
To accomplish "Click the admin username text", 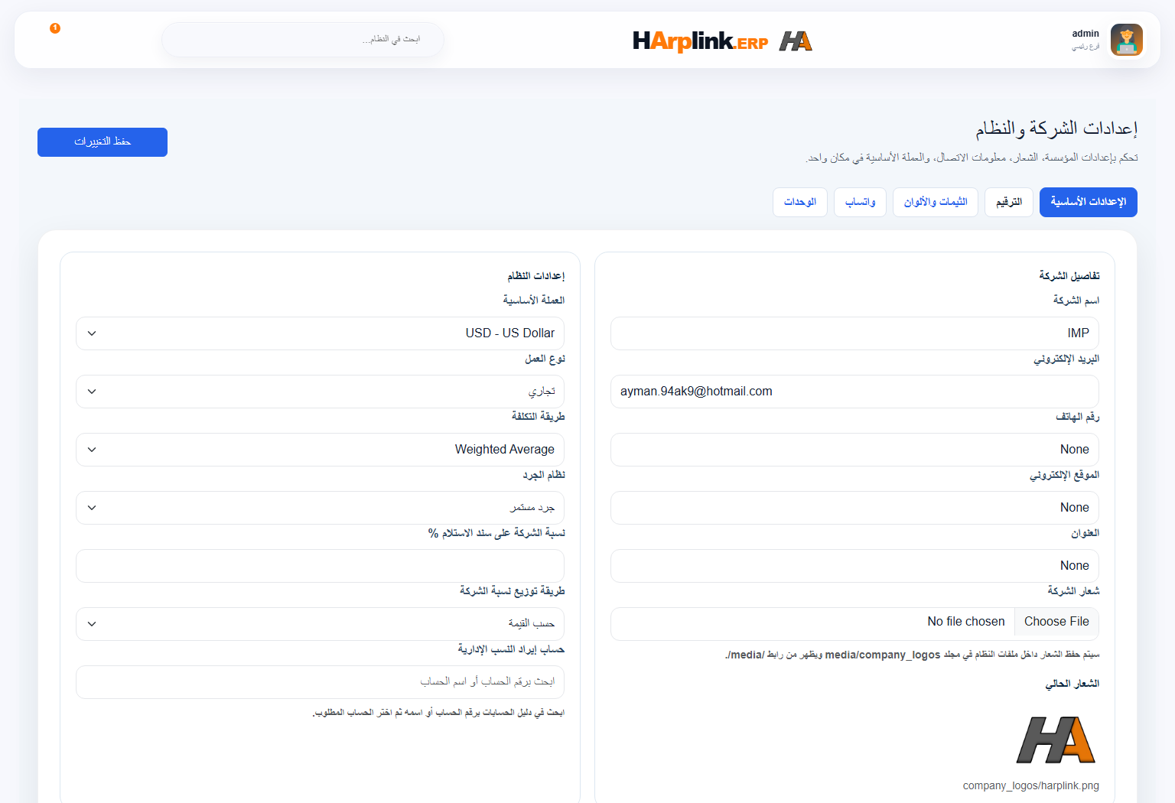I will 1085,34.
